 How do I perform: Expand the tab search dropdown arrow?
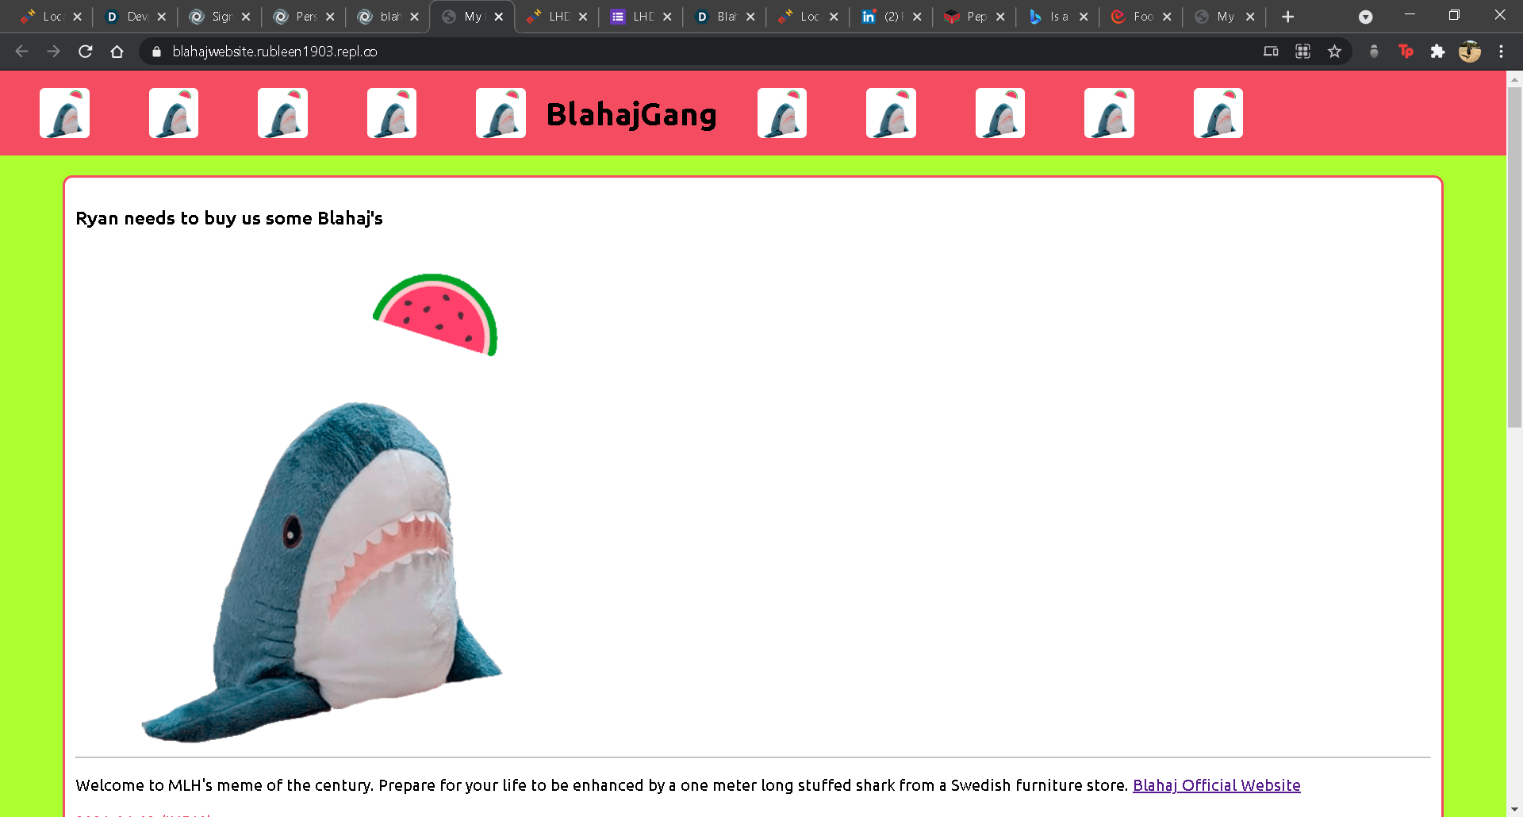click(1365, 17)
